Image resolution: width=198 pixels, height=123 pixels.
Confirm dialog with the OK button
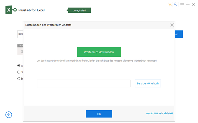(x=99, y=114)
